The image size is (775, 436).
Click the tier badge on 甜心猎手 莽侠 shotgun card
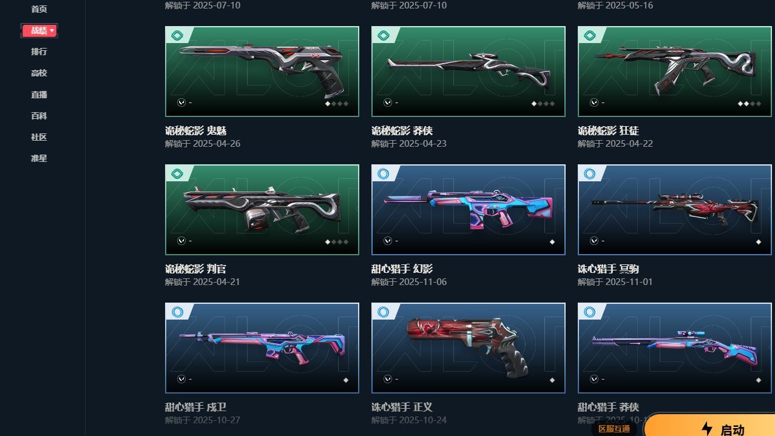pyautogui.click(x=590, y=312)
